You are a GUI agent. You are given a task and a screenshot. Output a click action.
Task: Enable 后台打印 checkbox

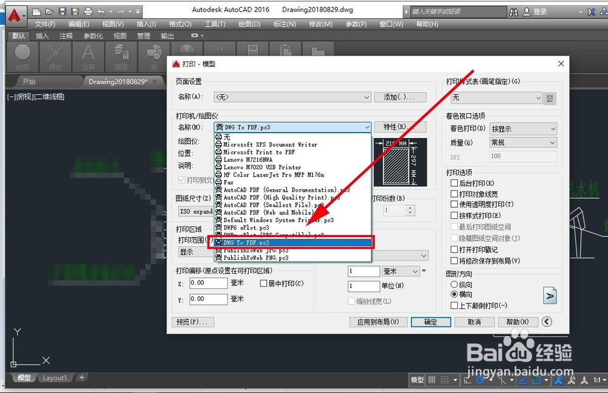[x=454, y=183]
